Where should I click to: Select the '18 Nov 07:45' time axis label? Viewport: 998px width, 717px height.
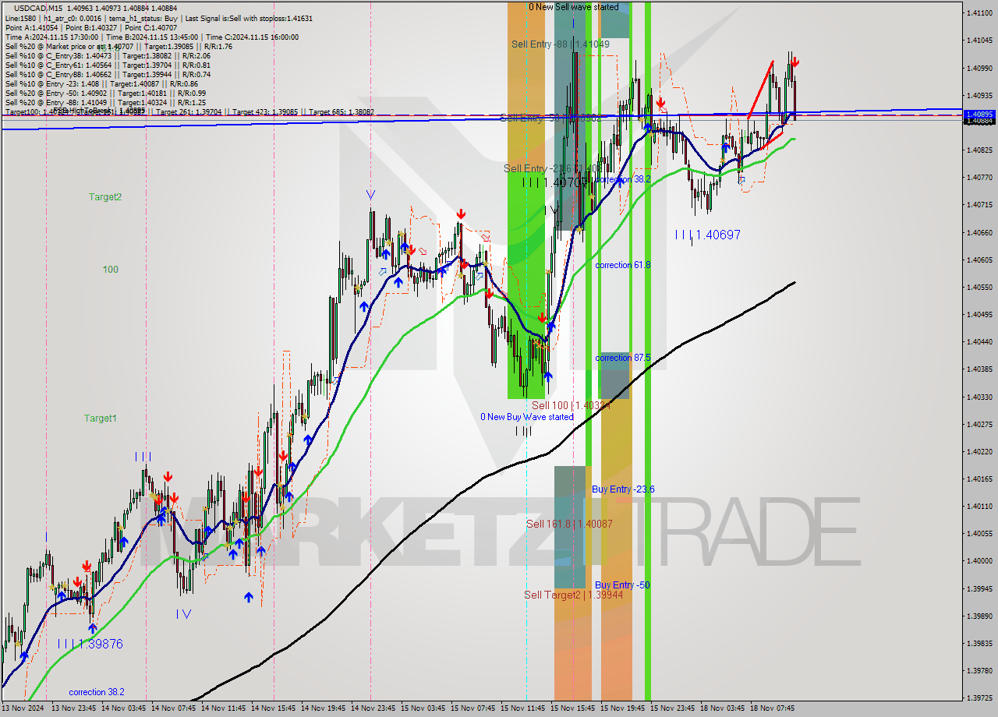(773, 708)
